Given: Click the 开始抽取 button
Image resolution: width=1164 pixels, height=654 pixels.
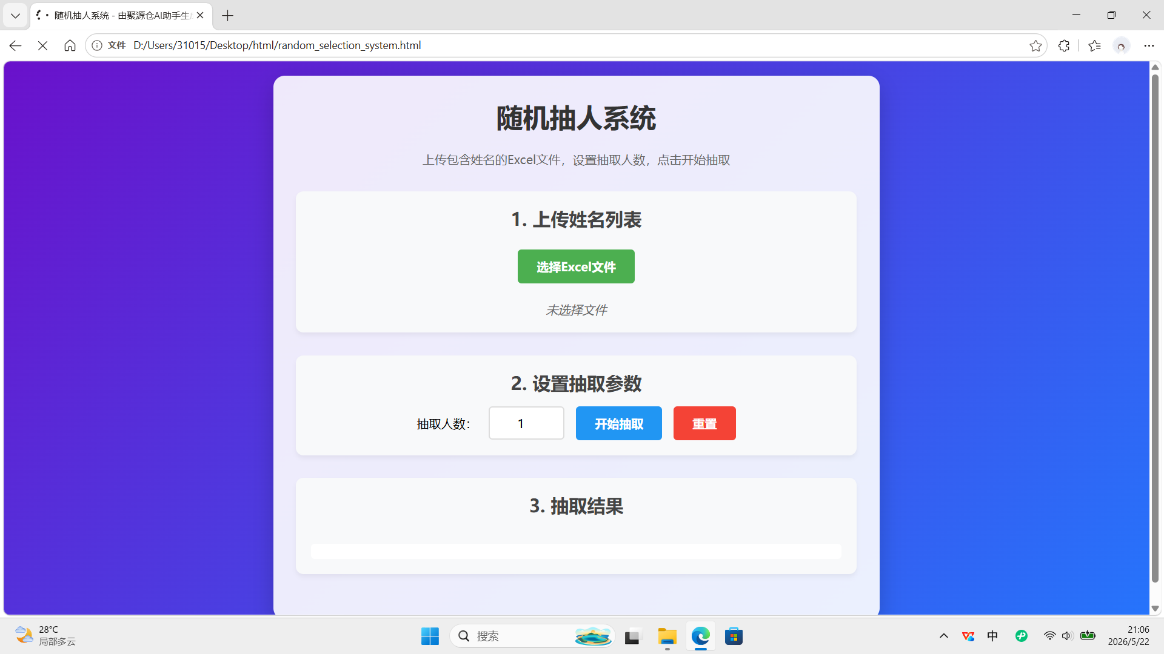Looking at the screenshot, I should point(618,423).
